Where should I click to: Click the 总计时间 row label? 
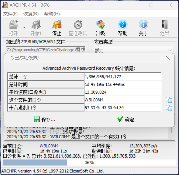point(46,84)
